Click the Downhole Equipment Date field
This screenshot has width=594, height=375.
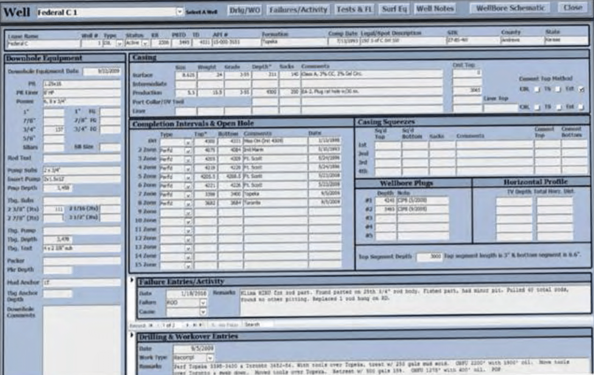coord(102,71)
